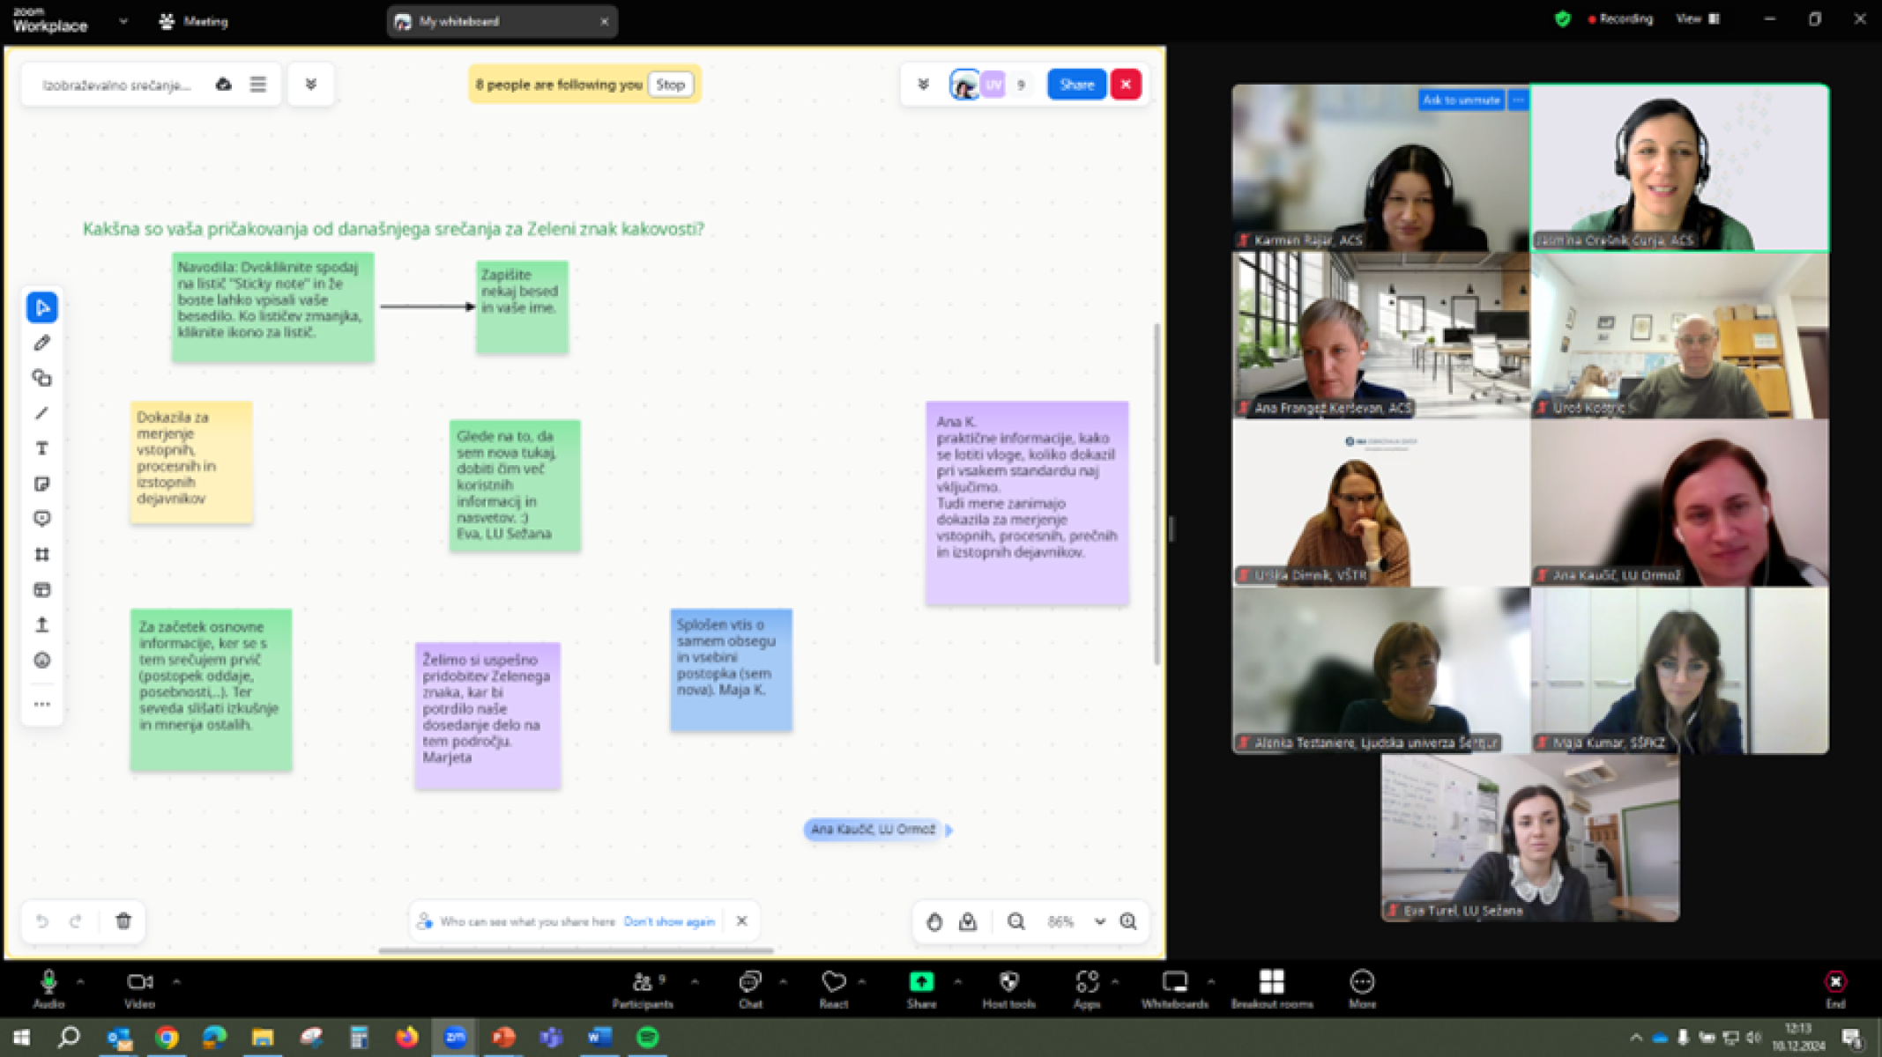Close the My whiteboard tab
Viewport: 1882px width, 1057px height.
pos(604,21)
